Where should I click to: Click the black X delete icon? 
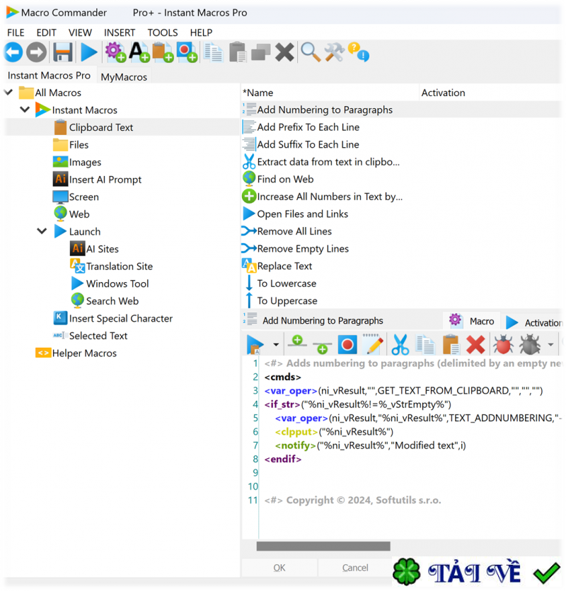[284, 52]
